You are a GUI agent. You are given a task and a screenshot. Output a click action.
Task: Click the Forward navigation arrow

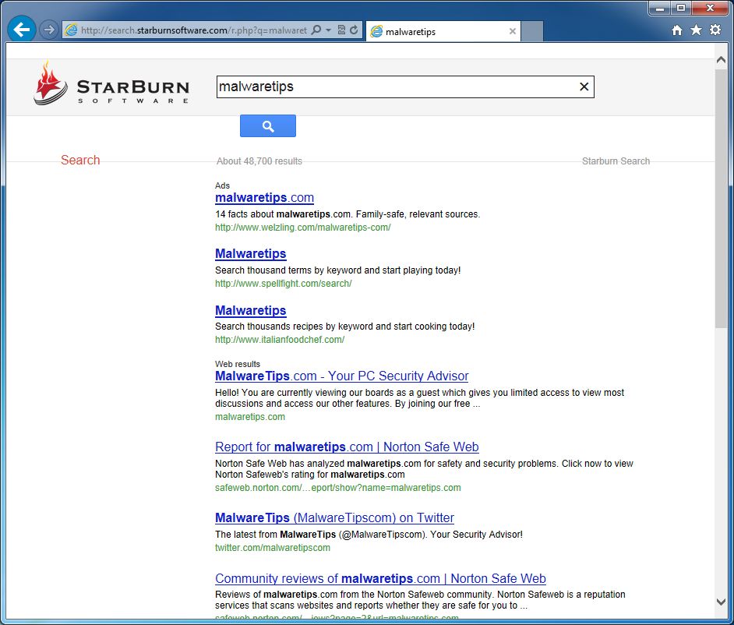pyautogui.click(x=48, y=29)
